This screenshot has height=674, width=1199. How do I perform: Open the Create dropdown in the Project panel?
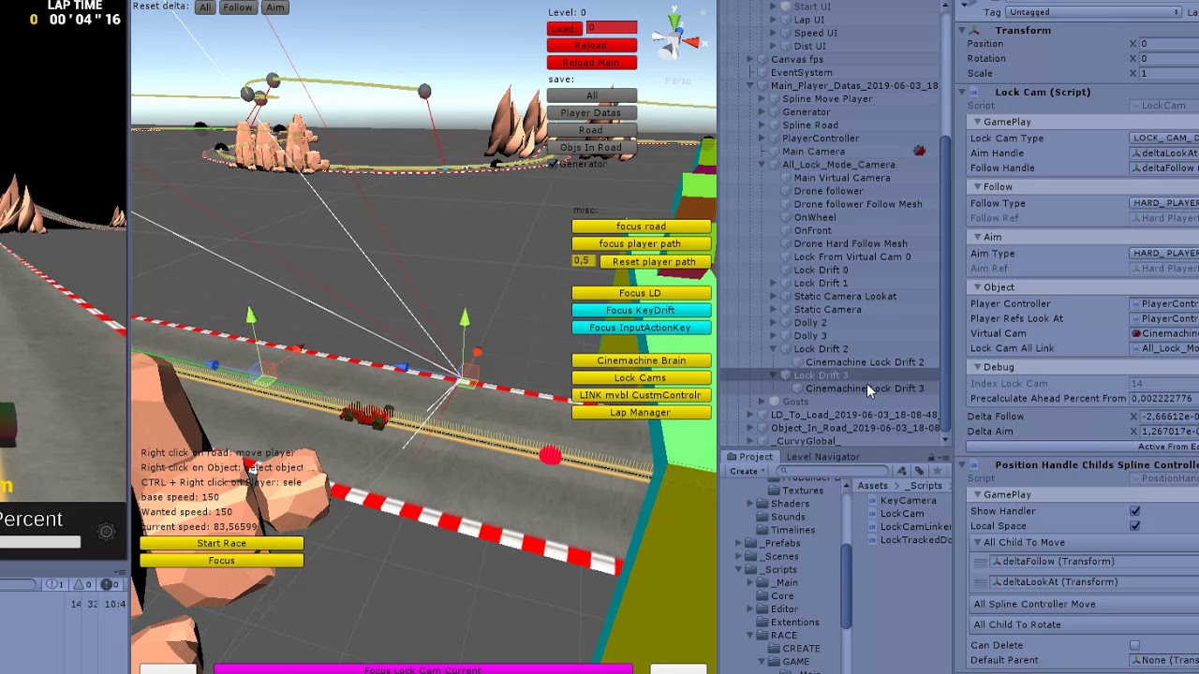point(748,471)
